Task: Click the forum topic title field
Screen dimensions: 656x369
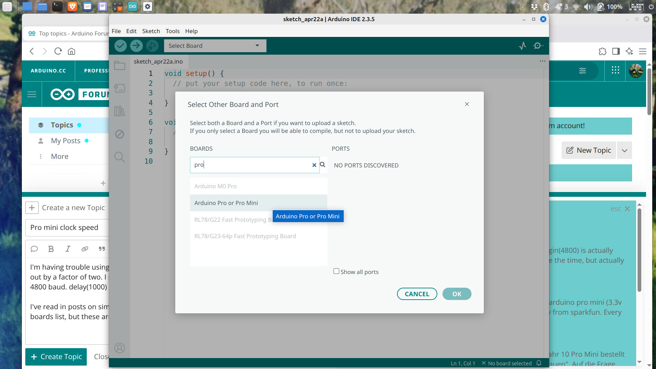Action: (67, 228)
